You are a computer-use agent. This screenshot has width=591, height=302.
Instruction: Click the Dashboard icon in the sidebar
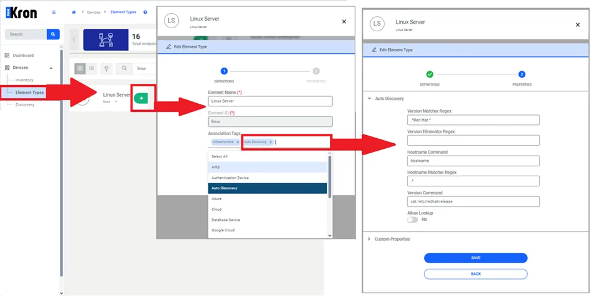tap(7, 56)
